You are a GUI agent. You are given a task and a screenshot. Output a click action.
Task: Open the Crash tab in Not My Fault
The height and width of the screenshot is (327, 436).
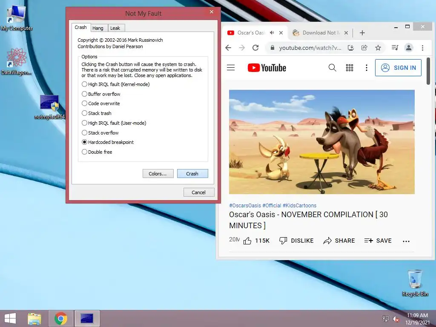80,27
